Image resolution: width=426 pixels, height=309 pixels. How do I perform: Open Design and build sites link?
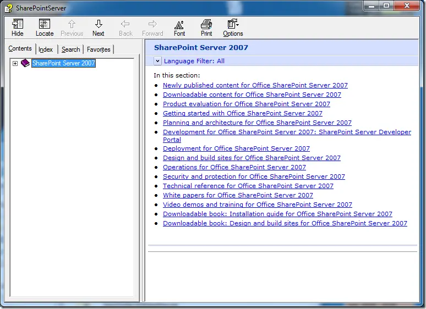coord(252,158)
